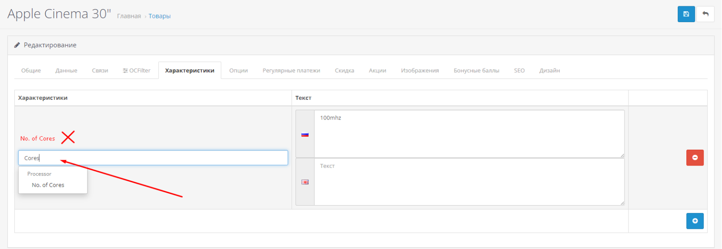Click the Processor group in autocomplete
The image size is (722, 249).
(x=39, y=174)
